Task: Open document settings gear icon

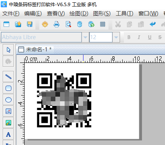Action: pos(45,24)
